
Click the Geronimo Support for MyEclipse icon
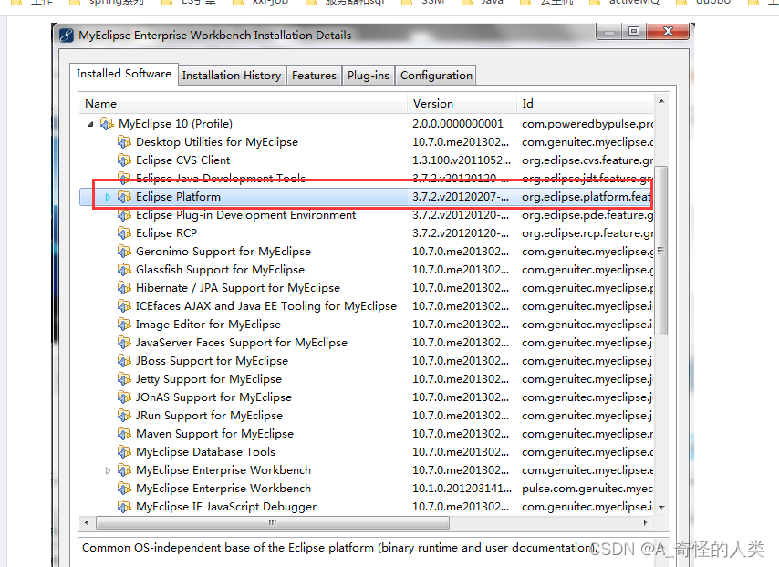[124, 252]
